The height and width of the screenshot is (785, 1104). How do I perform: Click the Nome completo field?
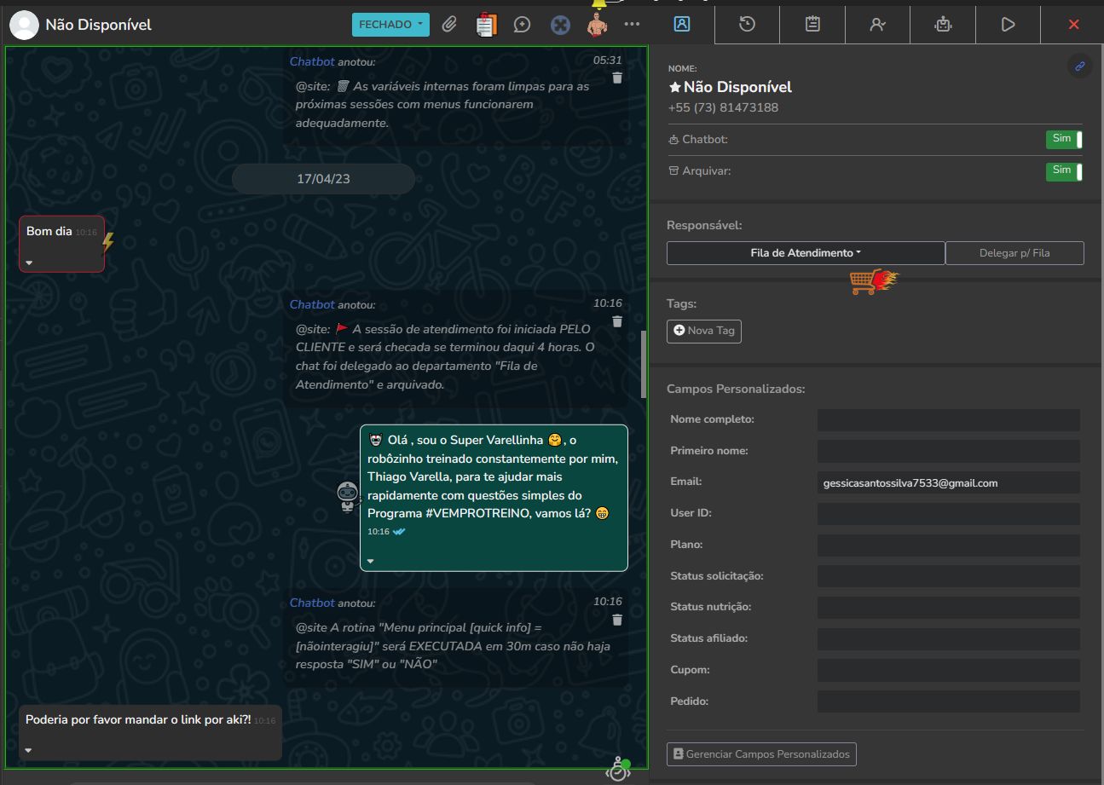[948, 419]
